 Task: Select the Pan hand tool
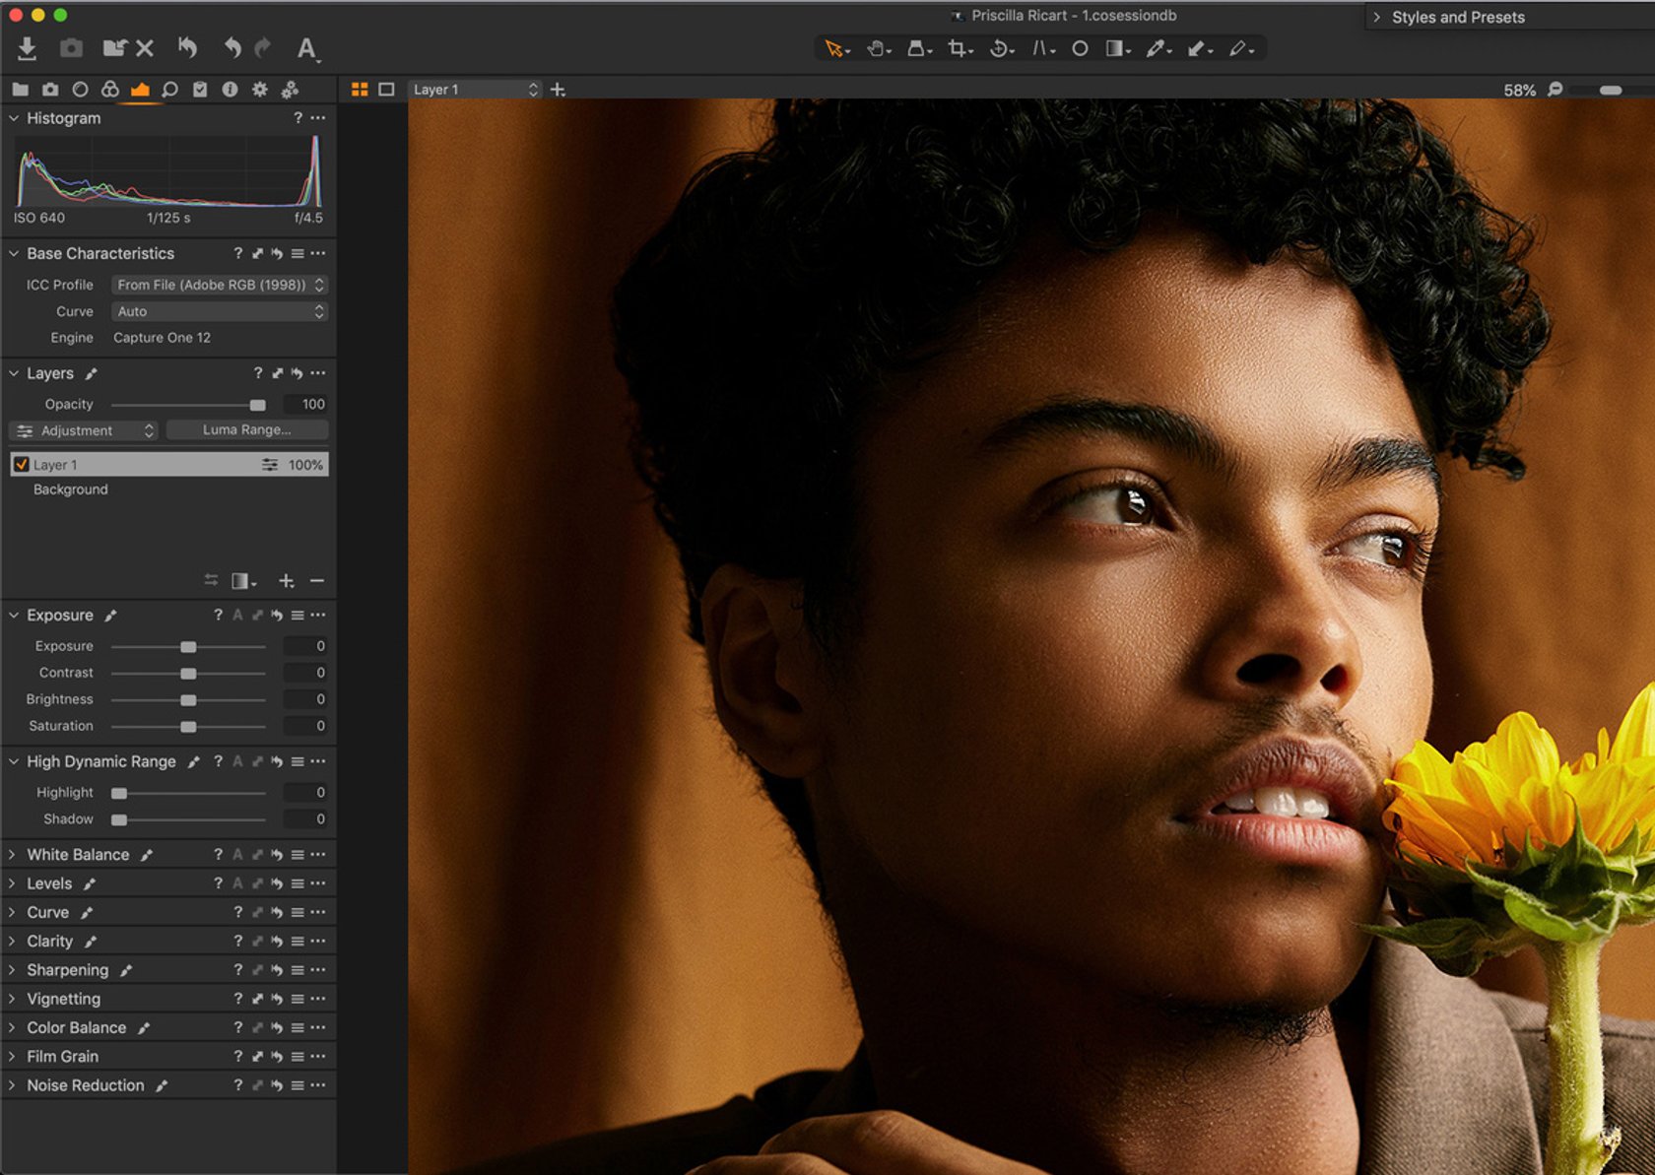875,48
